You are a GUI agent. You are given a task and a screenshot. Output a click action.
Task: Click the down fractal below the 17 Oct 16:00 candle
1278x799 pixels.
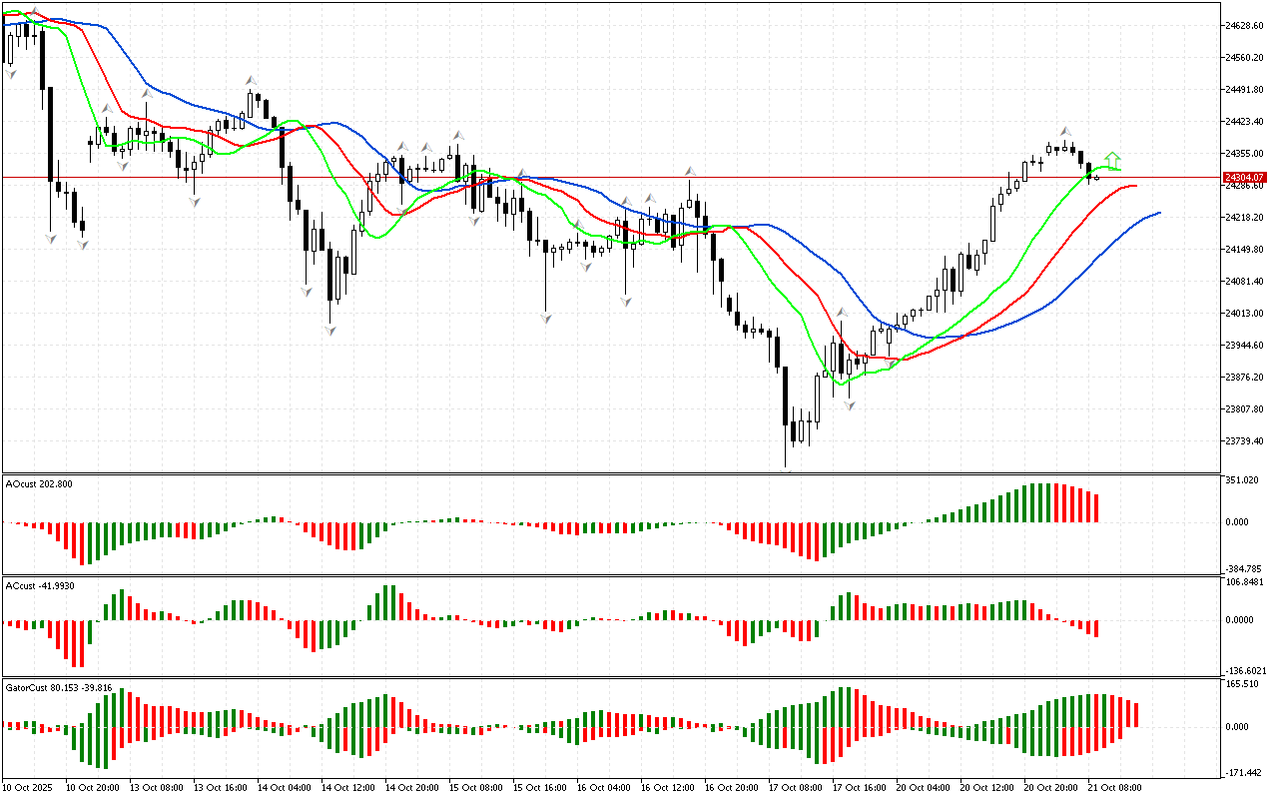(851, 406)
